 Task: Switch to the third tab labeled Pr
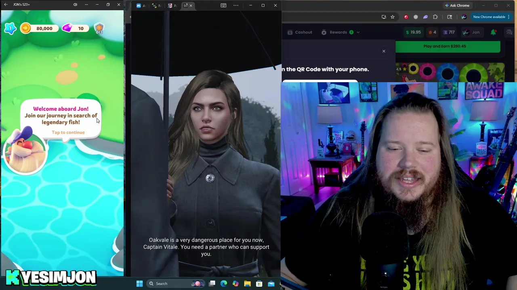point(172,6)
